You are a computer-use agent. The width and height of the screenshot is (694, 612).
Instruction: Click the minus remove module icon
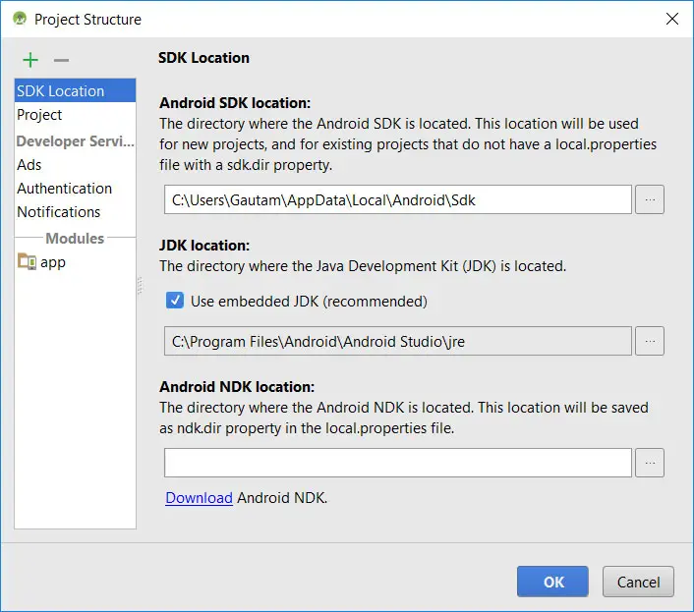pos(61,60)
